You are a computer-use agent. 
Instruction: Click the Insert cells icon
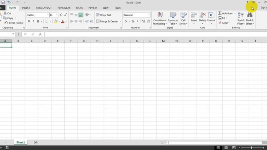point(194,15)
